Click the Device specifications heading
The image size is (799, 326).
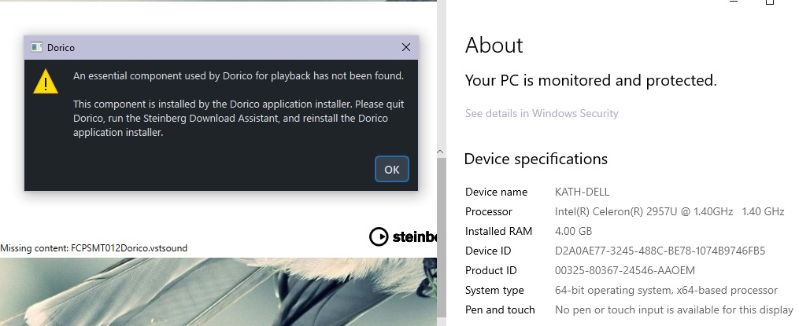click(x=535, y=159)
